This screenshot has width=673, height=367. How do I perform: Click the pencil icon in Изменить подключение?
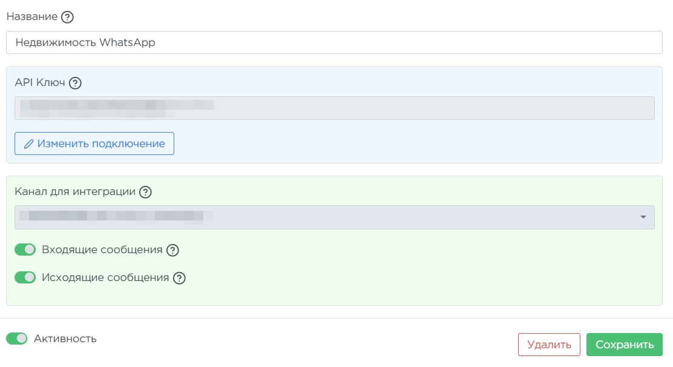[28, 144]
